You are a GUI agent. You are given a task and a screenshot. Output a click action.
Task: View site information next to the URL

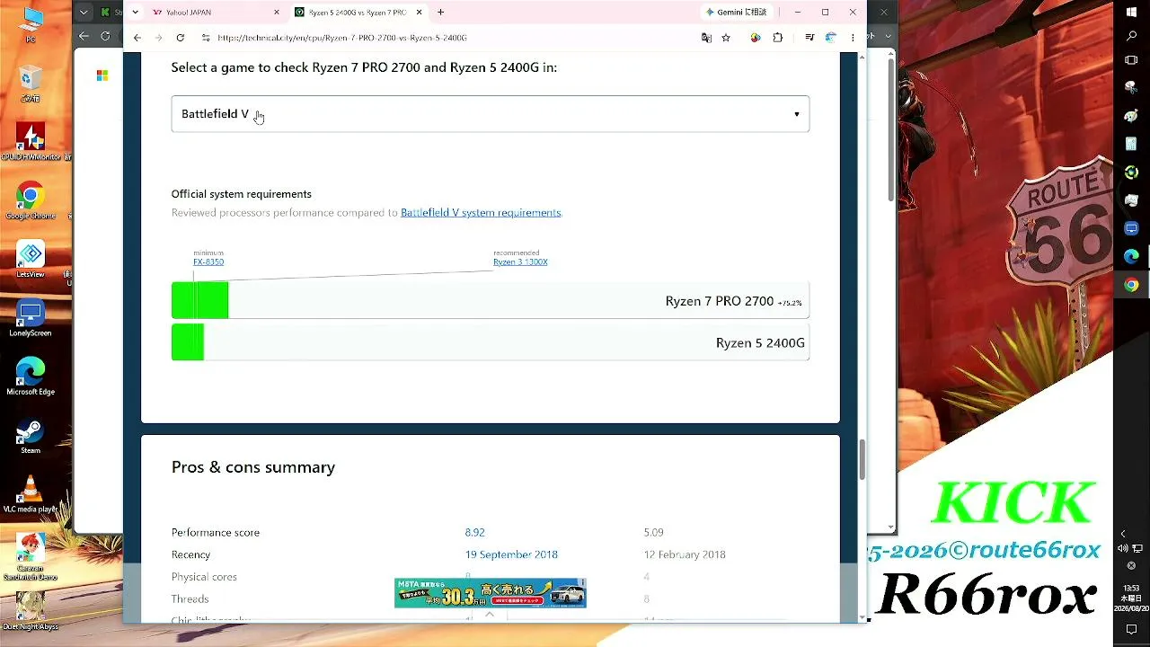point(206,38)
